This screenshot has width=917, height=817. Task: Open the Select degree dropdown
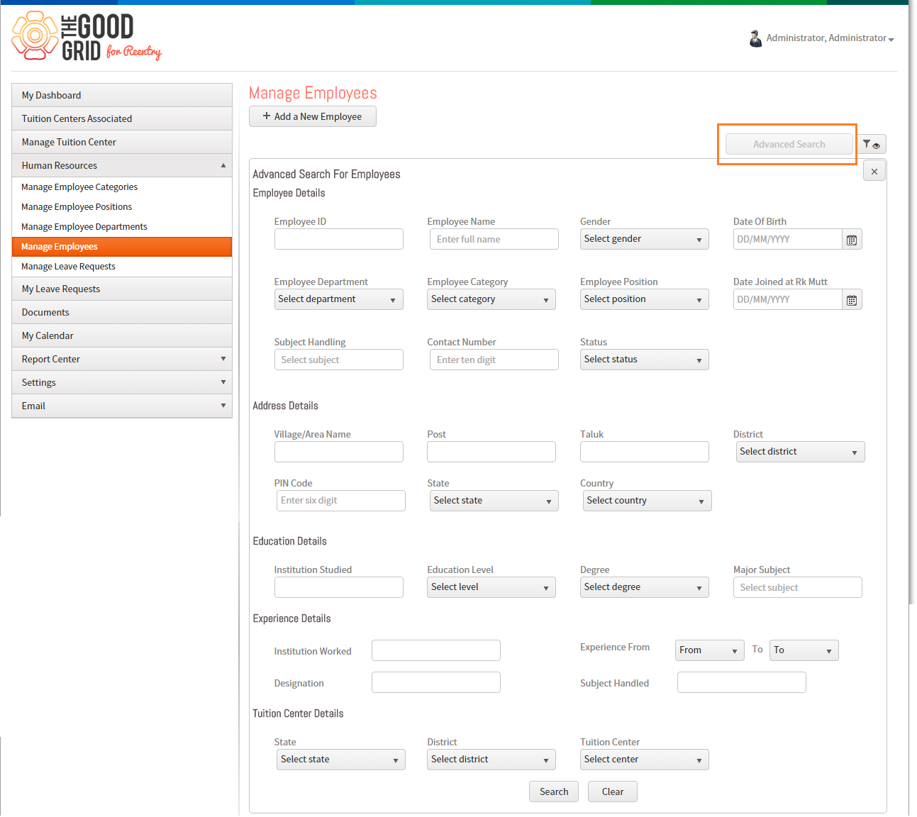pyautogui.click(x=644, y=587)
